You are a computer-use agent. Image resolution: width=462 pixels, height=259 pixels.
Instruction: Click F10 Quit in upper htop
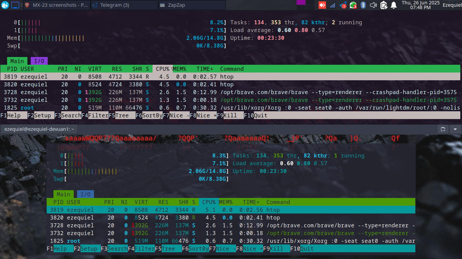pyautogui.click(x=256, y=115)
